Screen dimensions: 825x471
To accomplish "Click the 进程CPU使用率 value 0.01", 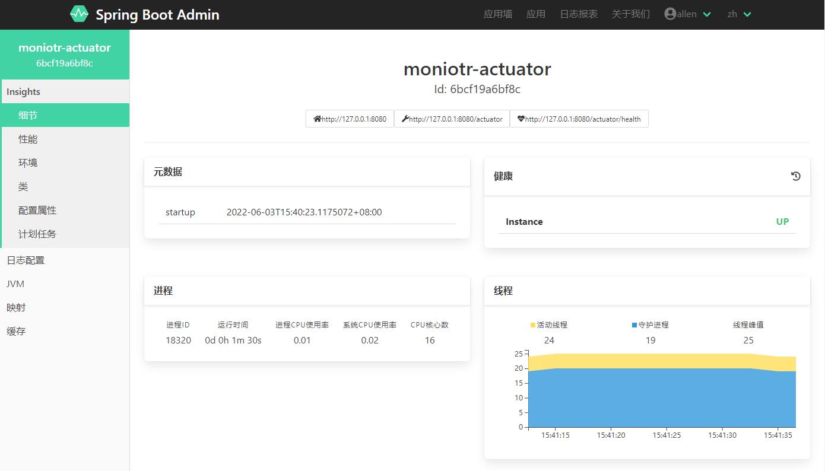I will [302, 340].
